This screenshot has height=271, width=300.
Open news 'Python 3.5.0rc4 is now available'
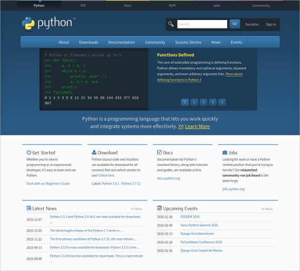96,256
